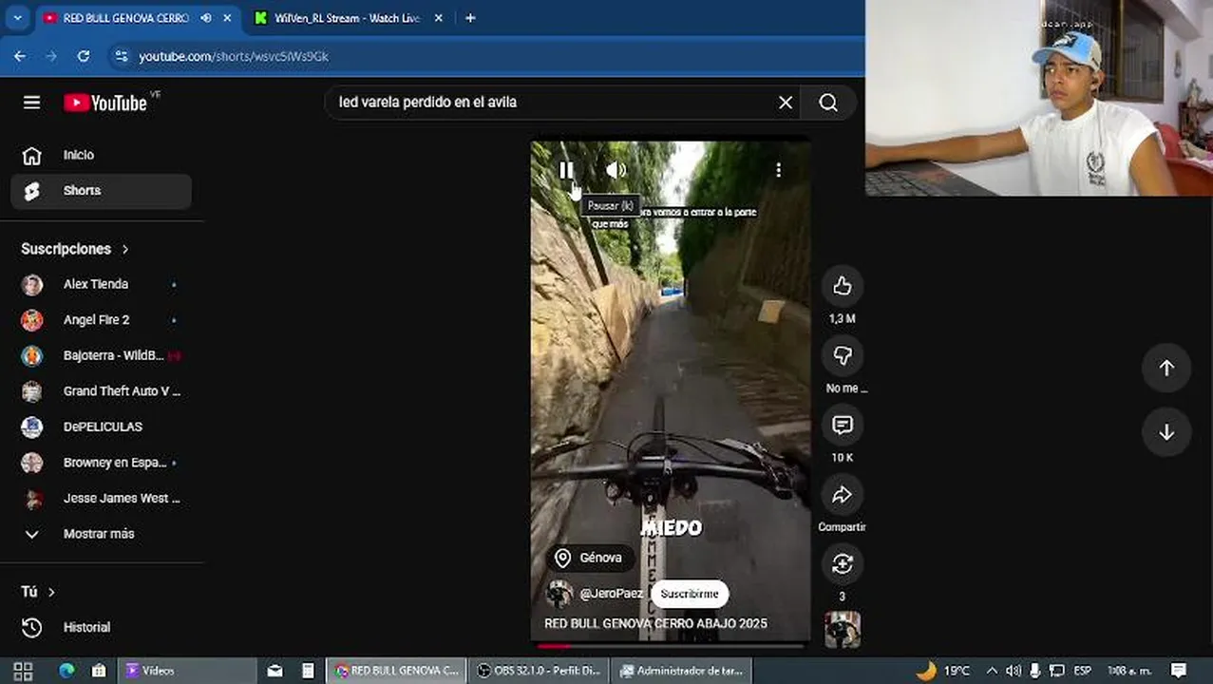
Task: Open the Mail app from taskbar
Action: pyautogui.click(x=275, y=671)
